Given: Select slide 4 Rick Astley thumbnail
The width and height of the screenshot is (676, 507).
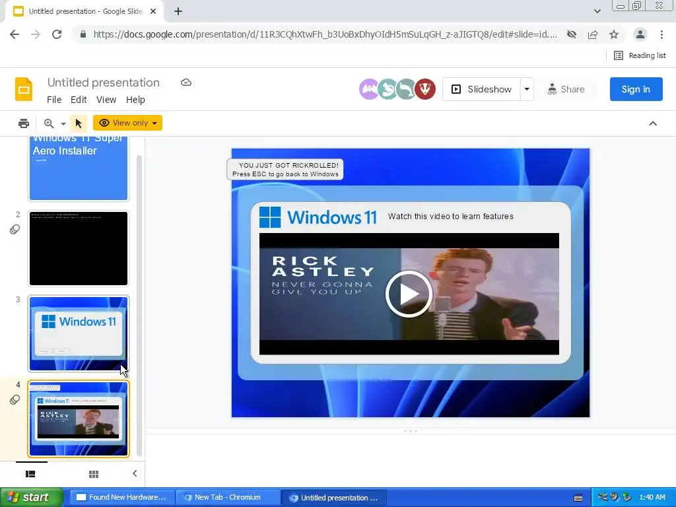Looking at the screenshot, I should click(79, 419).
